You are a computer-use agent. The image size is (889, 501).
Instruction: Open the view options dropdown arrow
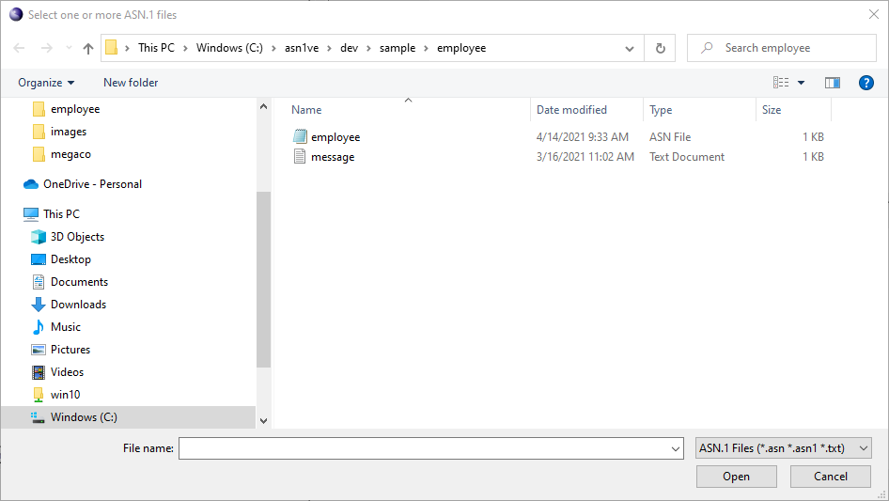(802, 83)
